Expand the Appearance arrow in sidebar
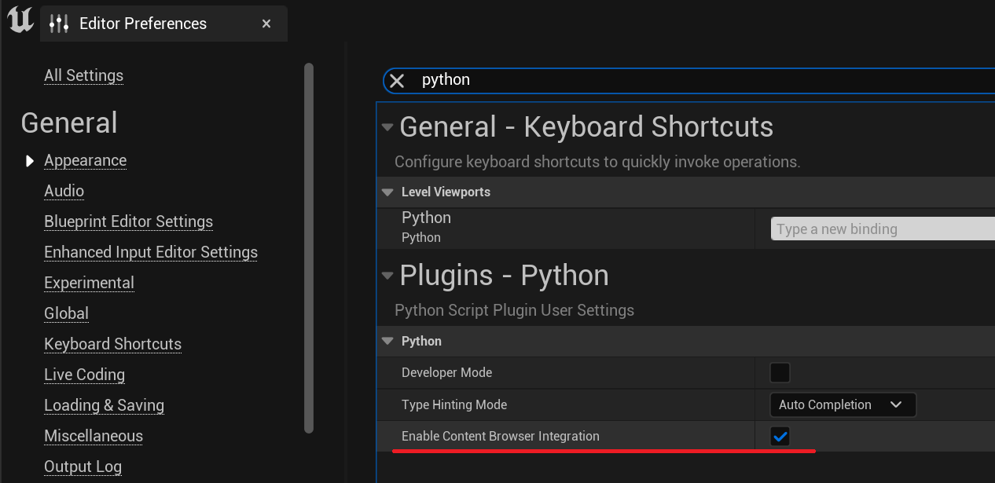995x483 pixels. coord(30,161)
